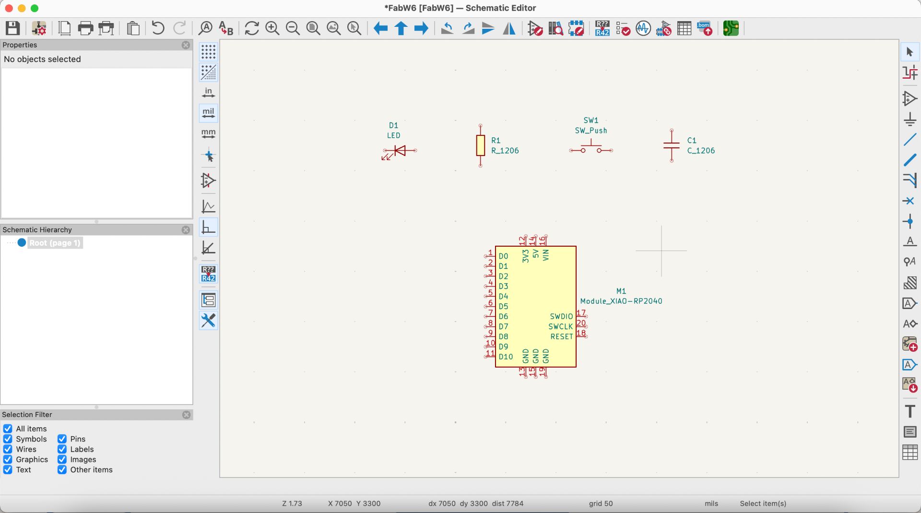Navigate back with the left blue arrow
Image resolution: width=921 pixels, height=513 pixels.
pyautogui.click(x=380, y=28)
